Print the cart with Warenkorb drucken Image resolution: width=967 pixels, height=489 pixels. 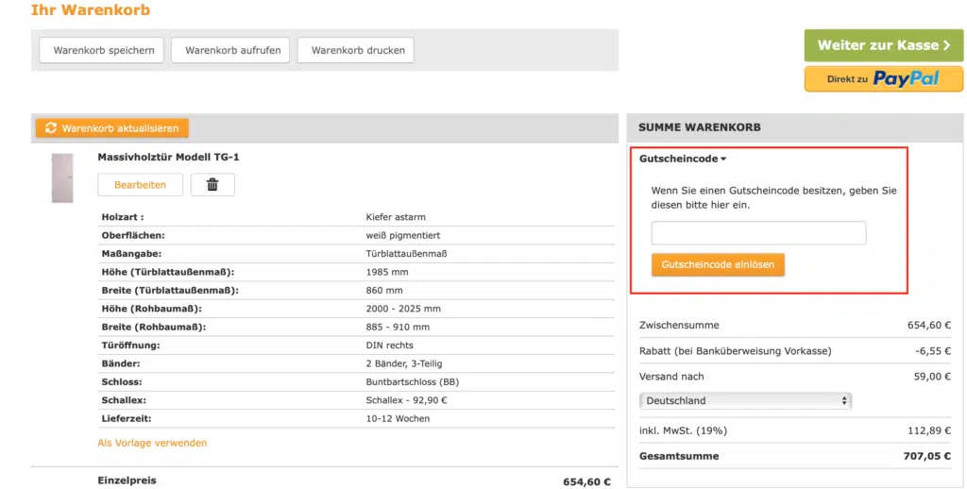pyautogui.click(x=356, y=50)
